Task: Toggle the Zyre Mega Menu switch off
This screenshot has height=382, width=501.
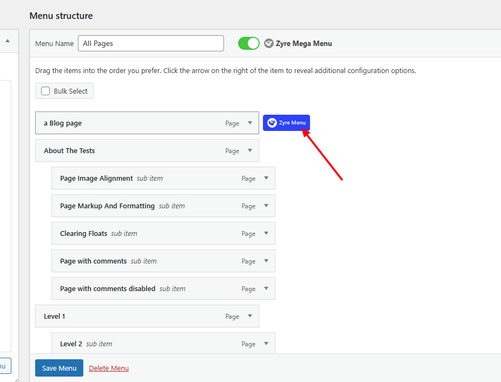Action: (x=249, y=43)
